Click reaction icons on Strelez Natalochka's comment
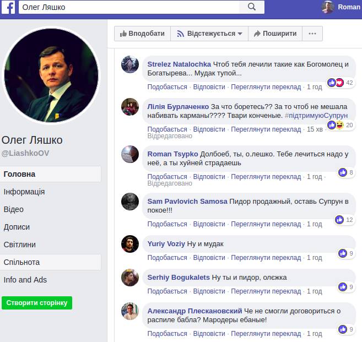The image size is (362, 342). click(336, 83)
